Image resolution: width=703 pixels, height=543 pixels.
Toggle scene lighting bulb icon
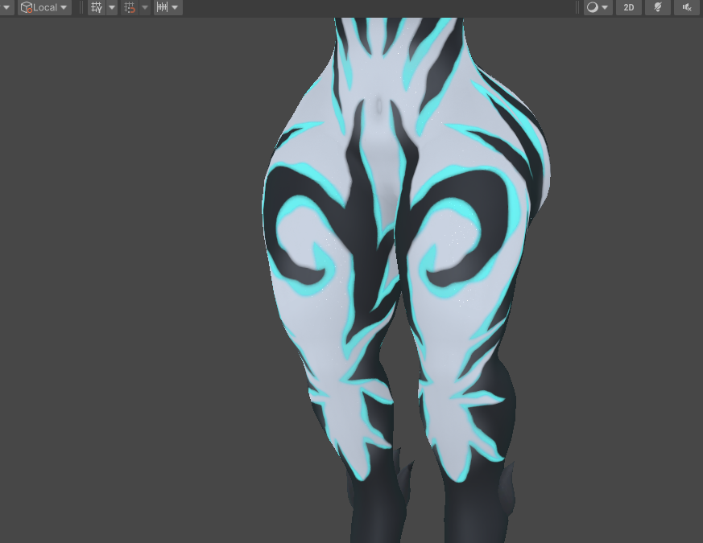658,7
